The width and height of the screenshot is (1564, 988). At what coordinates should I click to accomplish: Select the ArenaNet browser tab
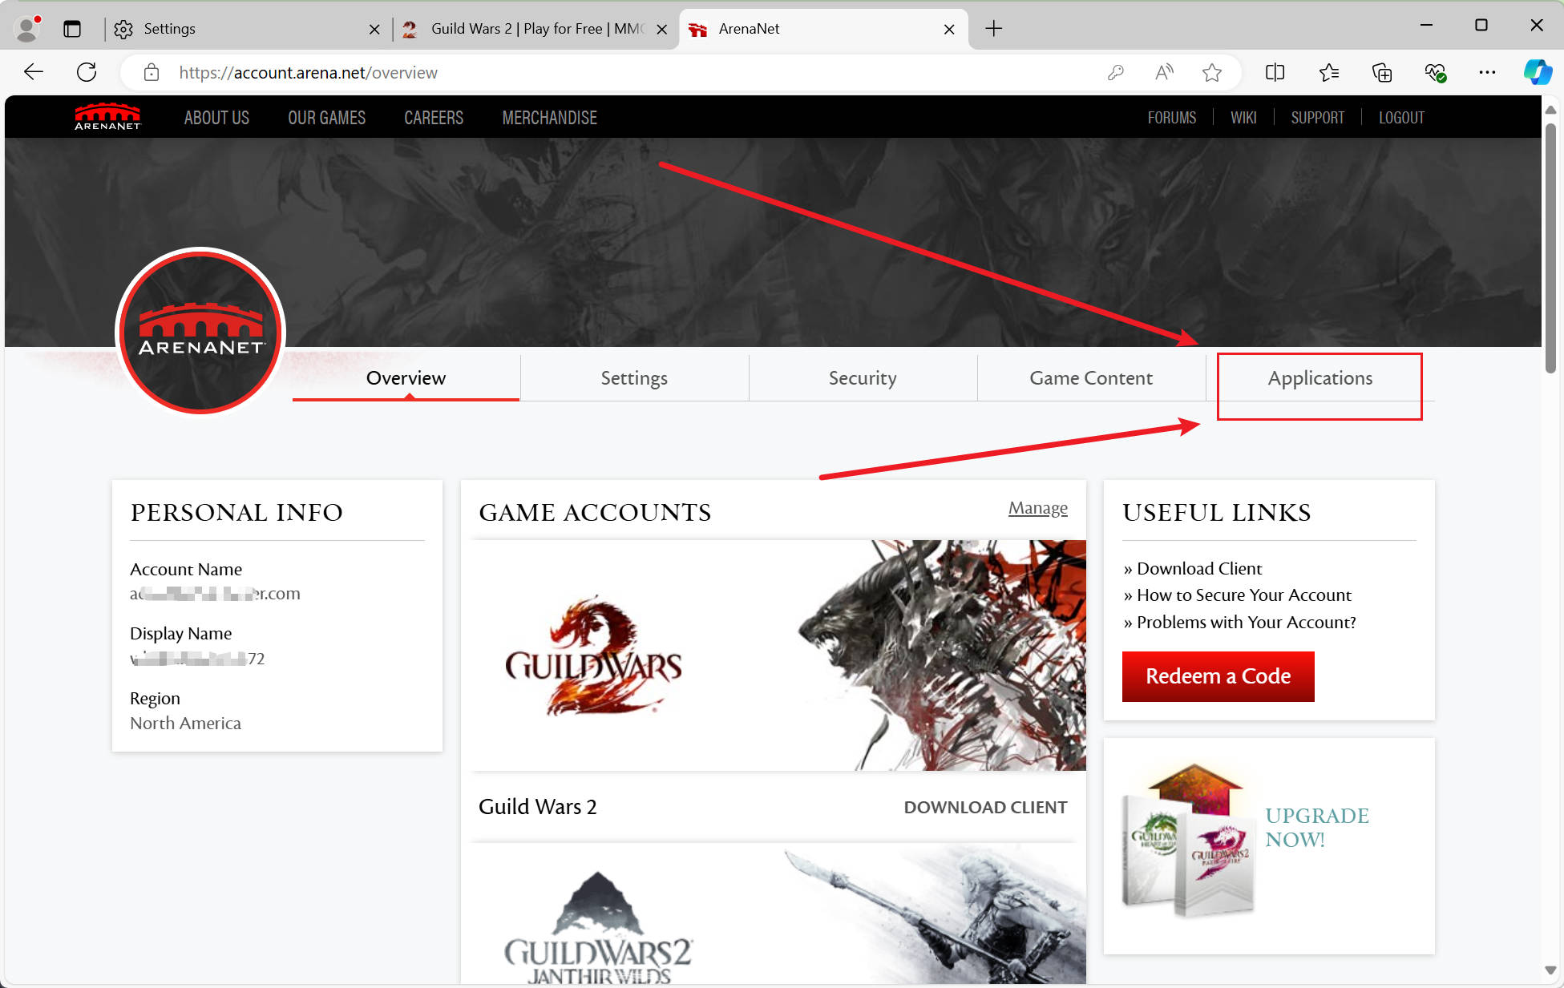pos(823,29)
